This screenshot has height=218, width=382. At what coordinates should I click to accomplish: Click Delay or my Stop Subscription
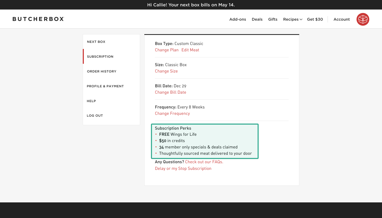click(x=183, y=169)
